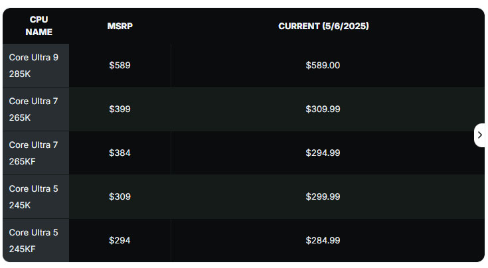Click the $309 MSRP cell
The image size is (488, 268).
coord(120,197)
